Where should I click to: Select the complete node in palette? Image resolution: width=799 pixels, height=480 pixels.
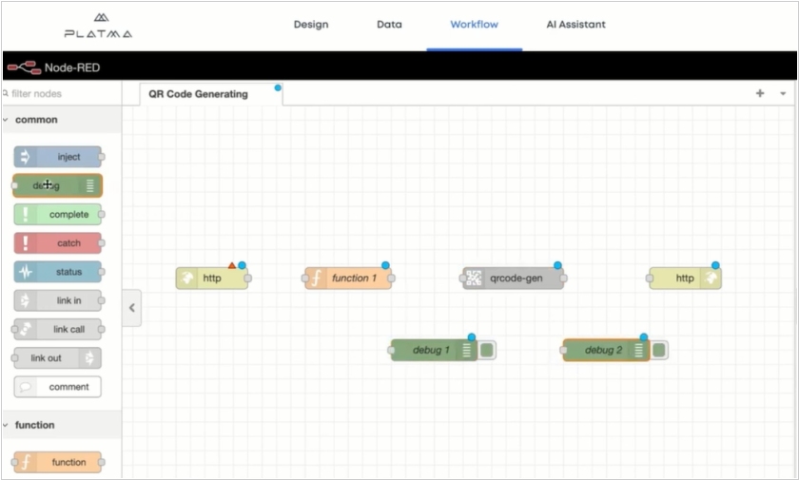57,215
